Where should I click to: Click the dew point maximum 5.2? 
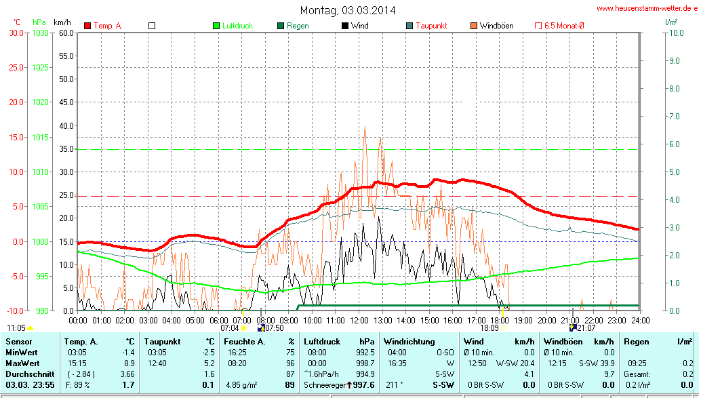pyautogui.click(x=209, y=363)
